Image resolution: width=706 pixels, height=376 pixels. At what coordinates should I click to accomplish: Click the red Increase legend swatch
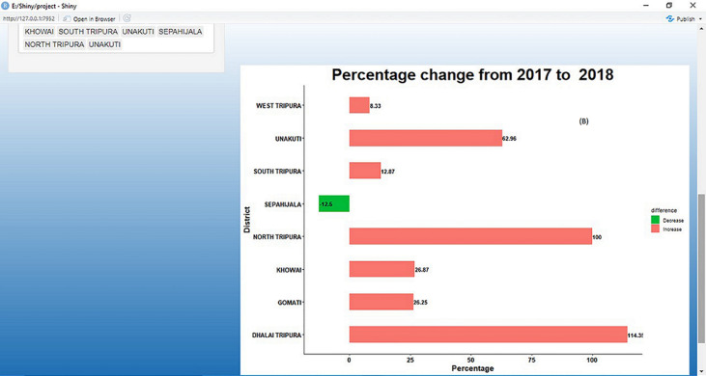click(x=655, y=229)
